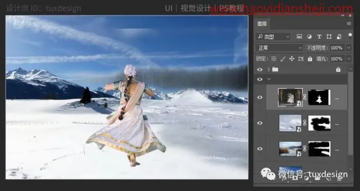Viewport: 360px width, 191px height.
Task: Filter layers by pixel layers icon
Action: coord(299,37)
